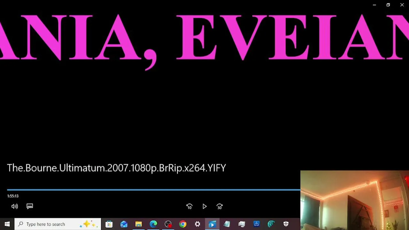409x230 pixels.
Task: Click the webcam overlay preview
Action: (355, 200)
